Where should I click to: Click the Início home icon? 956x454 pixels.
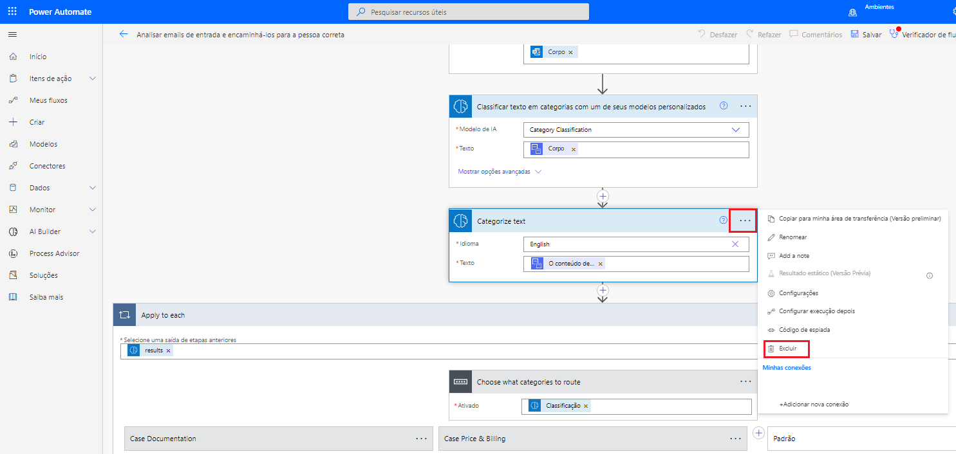13,57
